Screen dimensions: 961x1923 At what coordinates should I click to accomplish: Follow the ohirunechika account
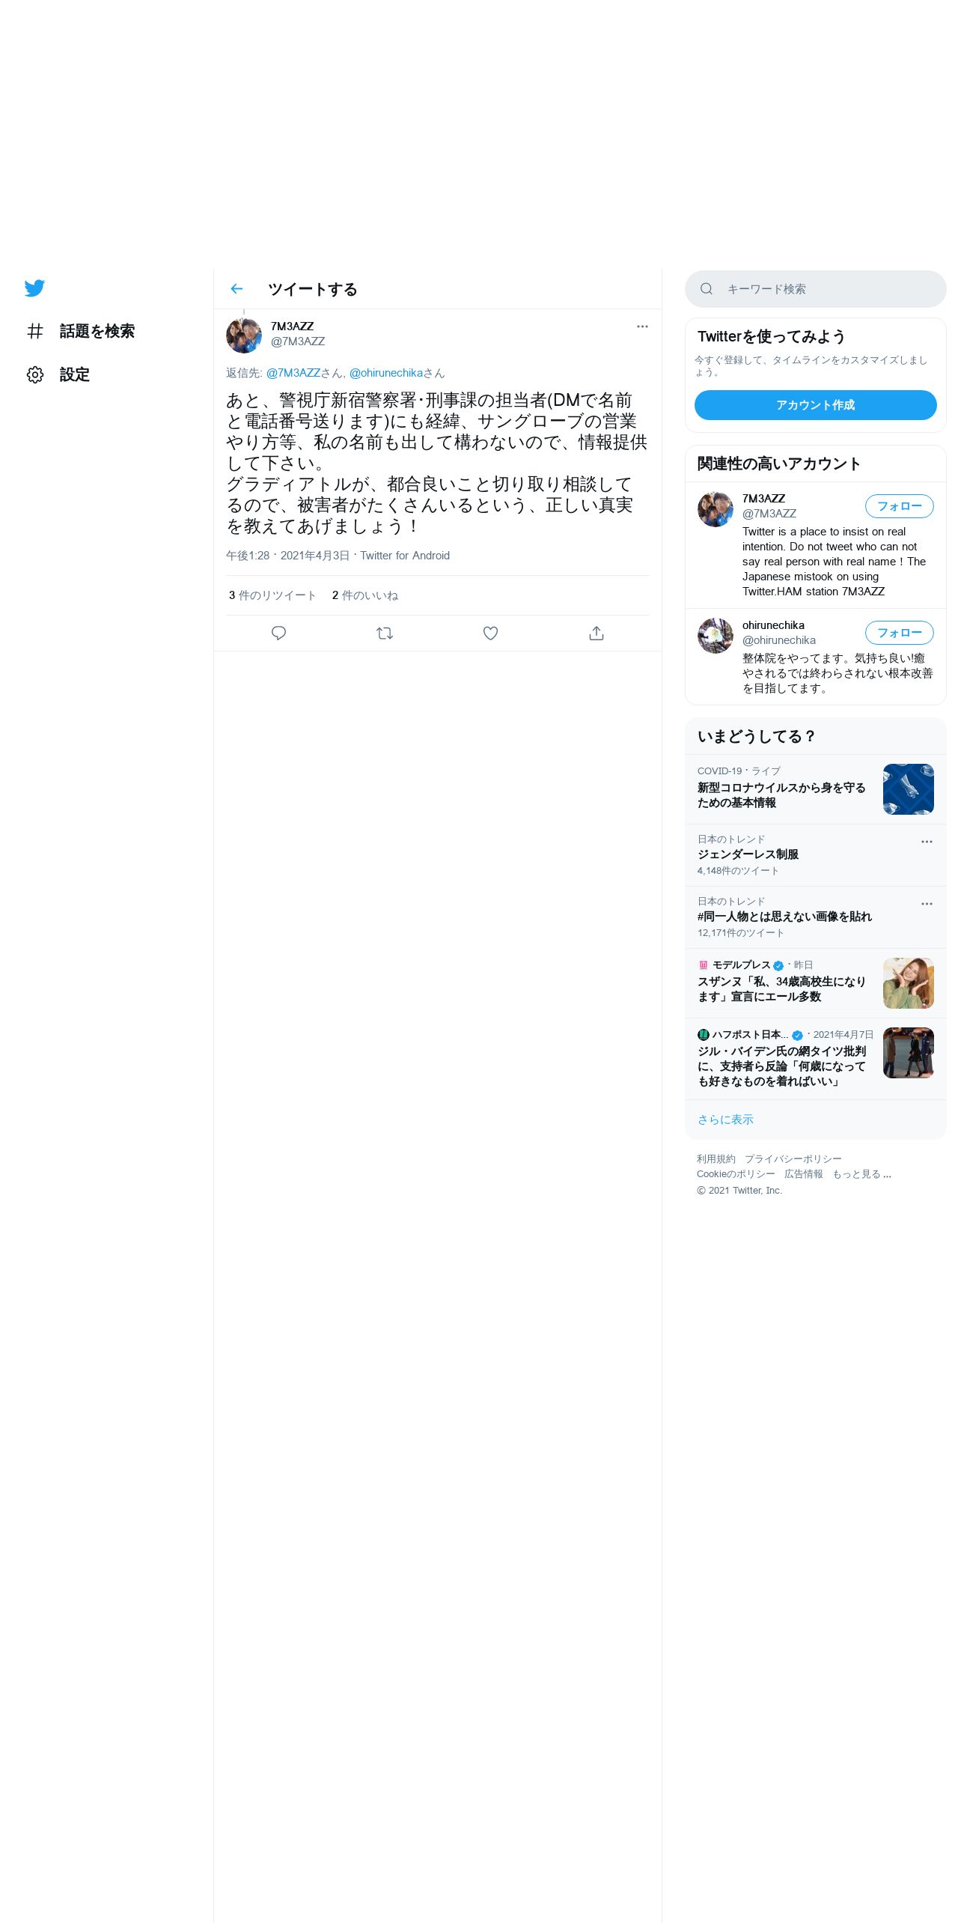[900, 633]
